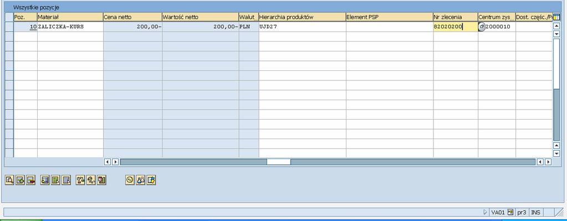The height and width of the screenshot is (221, 567).
Task: Click the Element PSP cell in row 10
Action: (390, 27)
